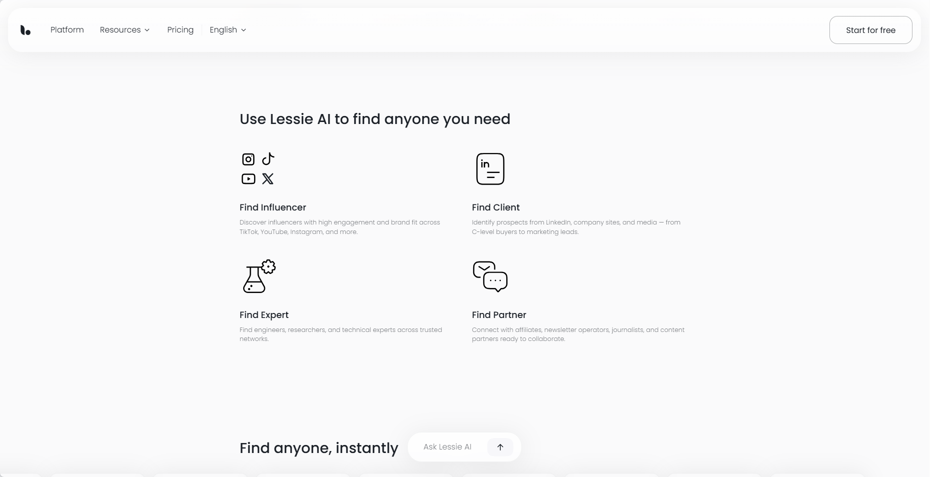This screenshot has width=930, height=477.
Task: Click the chevron next to Resources
Action: [147, 30]
